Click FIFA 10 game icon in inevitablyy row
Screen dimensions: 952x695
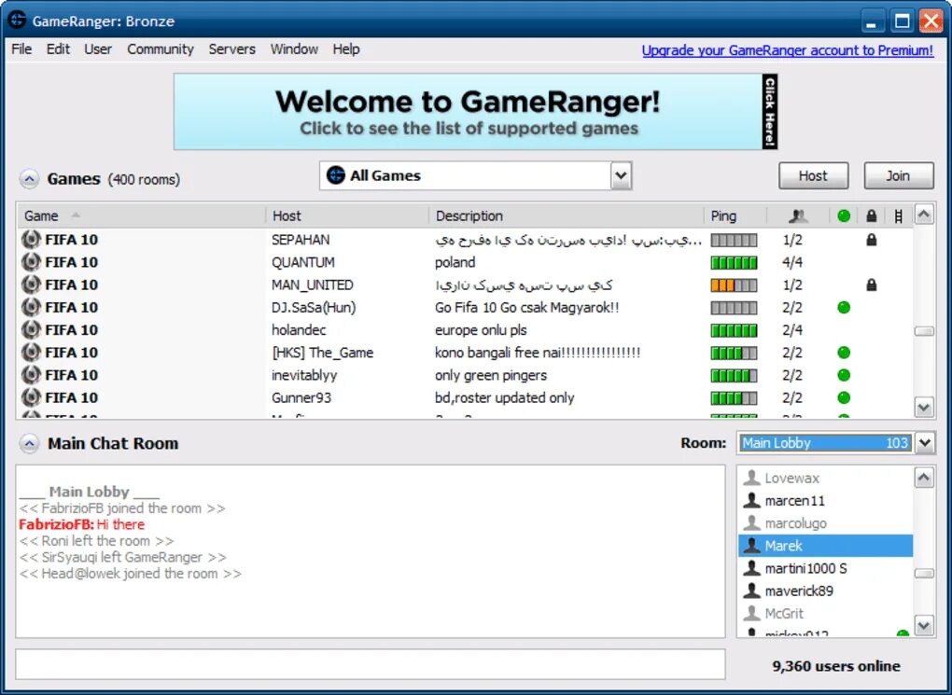click(31, 375)
